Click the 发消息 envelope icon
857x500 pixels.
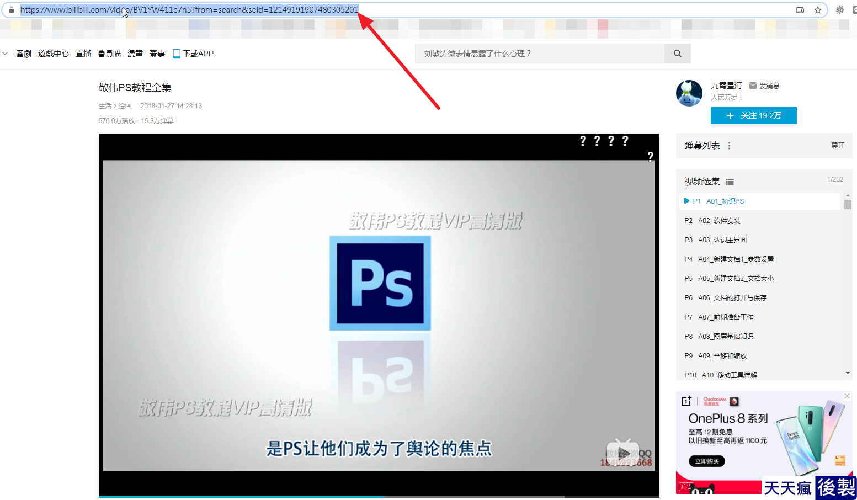pos(753,86)
